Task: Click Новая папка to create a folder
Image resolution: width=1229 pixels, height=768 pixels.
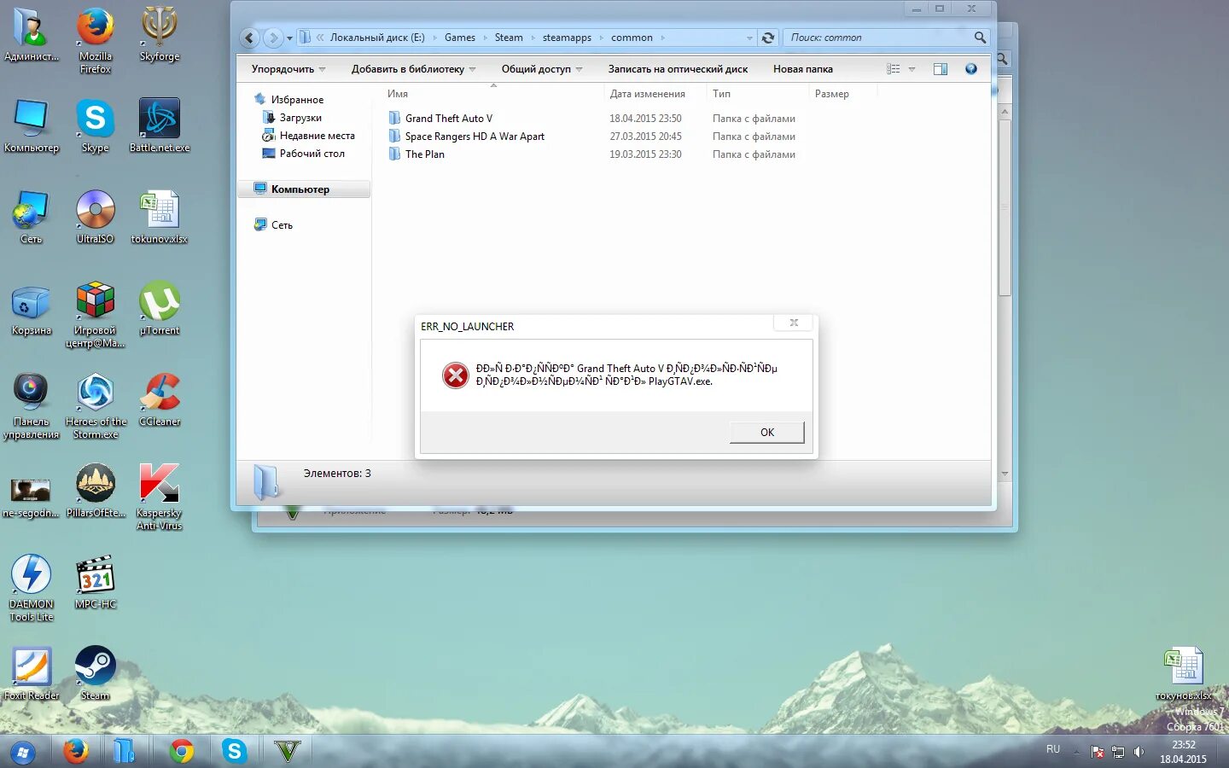Action: coord(803,69)
